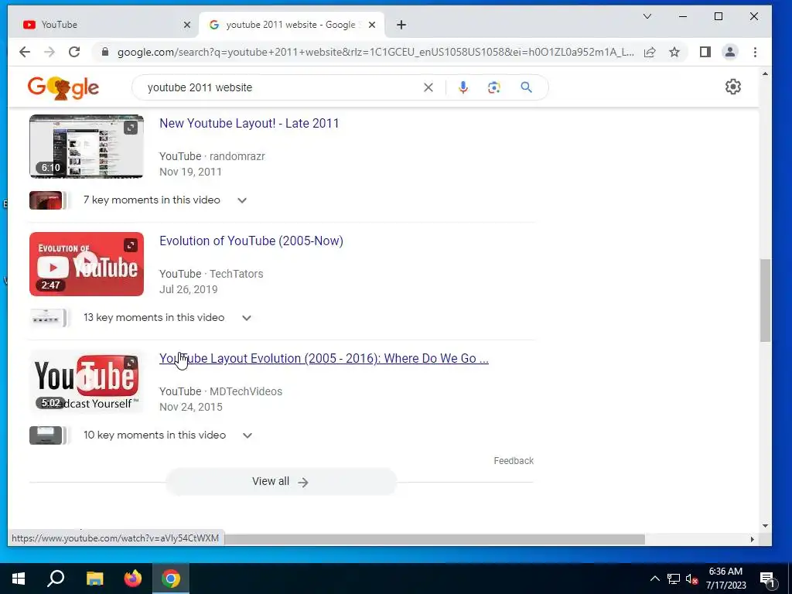
Task: Expand 13 key moments in this video
Action: [x=247, y=318]
